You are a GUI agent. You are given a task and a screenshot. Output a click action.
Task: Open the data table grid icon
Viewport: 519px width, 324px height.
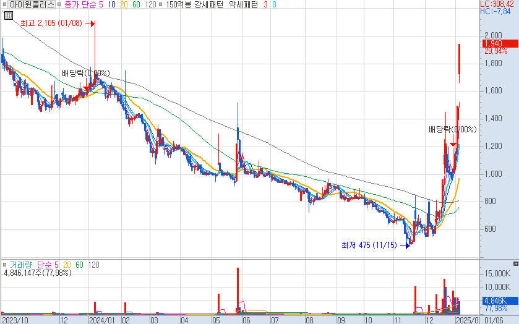click(x=8, y=15)
